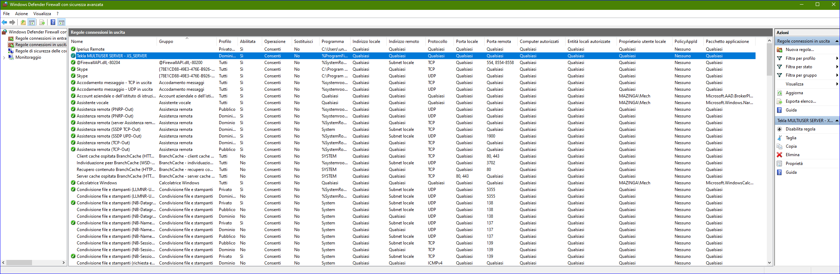Open the Visualizza menu in the menu bar
The height and width of the screenshot is (274, 840).
[42, 14]
